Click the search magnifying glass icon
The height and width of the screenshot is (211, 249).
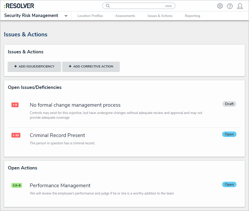tap(108, 6)
